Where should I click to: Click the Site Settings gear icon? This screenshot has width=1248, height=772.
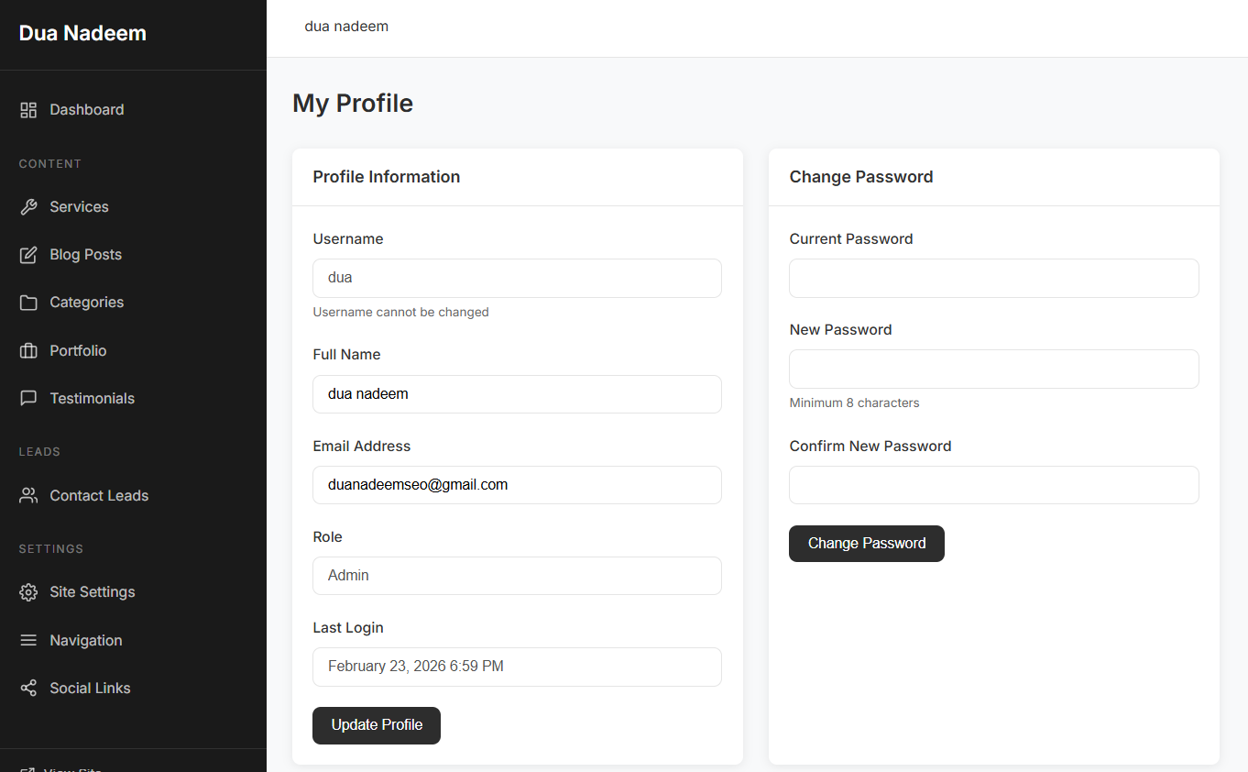point(28,592)
